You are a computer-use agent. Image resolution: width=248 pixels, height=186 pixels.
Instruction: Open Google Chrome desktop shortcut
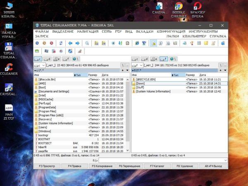tap(179, 10)
